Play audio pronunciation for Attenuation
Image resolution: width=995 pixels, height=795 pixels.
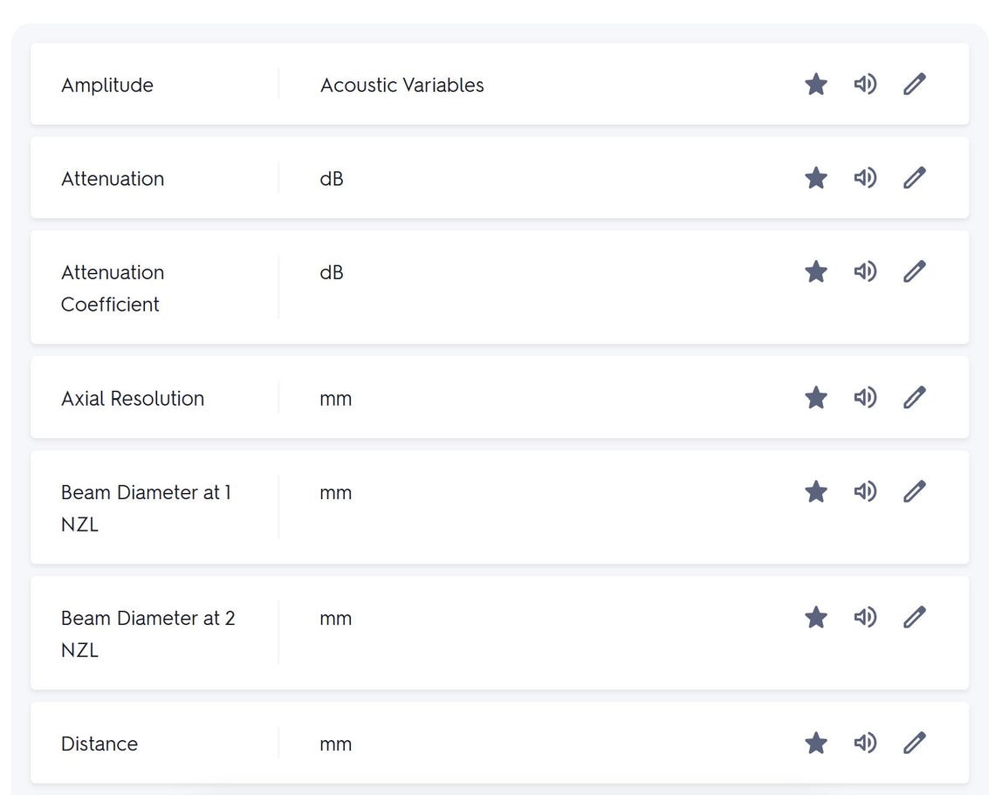(865, 177)
